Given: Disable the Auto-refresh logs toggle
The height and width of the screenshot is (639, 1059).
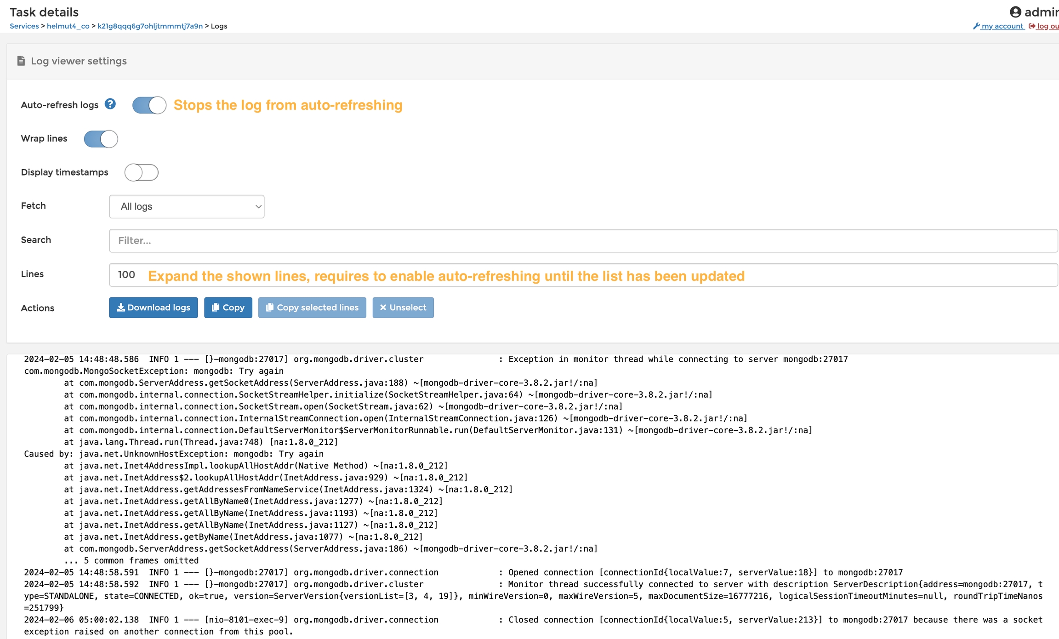Looking at the screenshot, I should click(x=149, y=105).
